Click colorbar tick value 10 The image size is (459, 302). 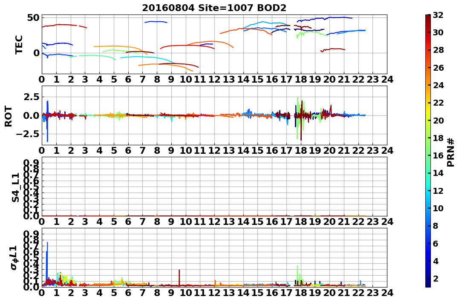[438, 208]
